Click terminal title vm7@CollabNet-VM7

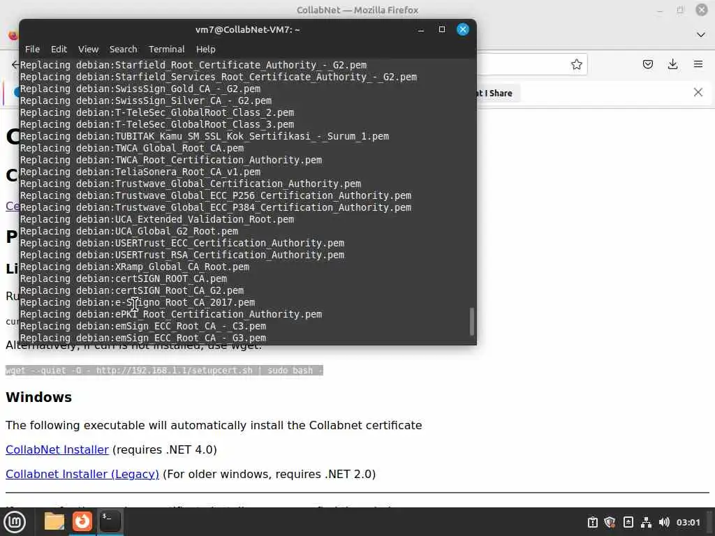coord(248,29)
